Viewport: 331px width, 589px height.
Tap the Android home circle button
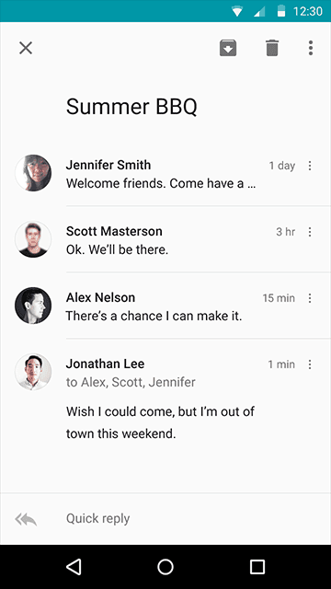pyautogui.click(x=165, y=567)
